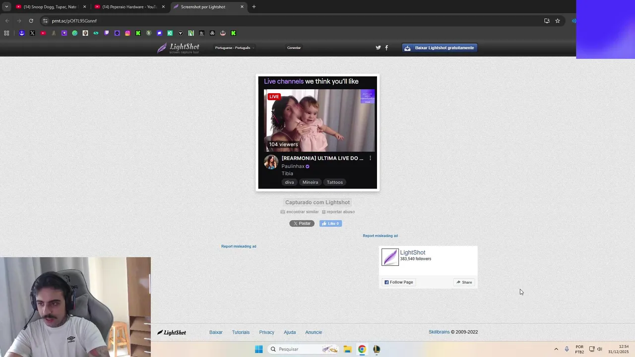Screen dimensions: 635x357
Task: Click Follow Page button
Action: 398,282
